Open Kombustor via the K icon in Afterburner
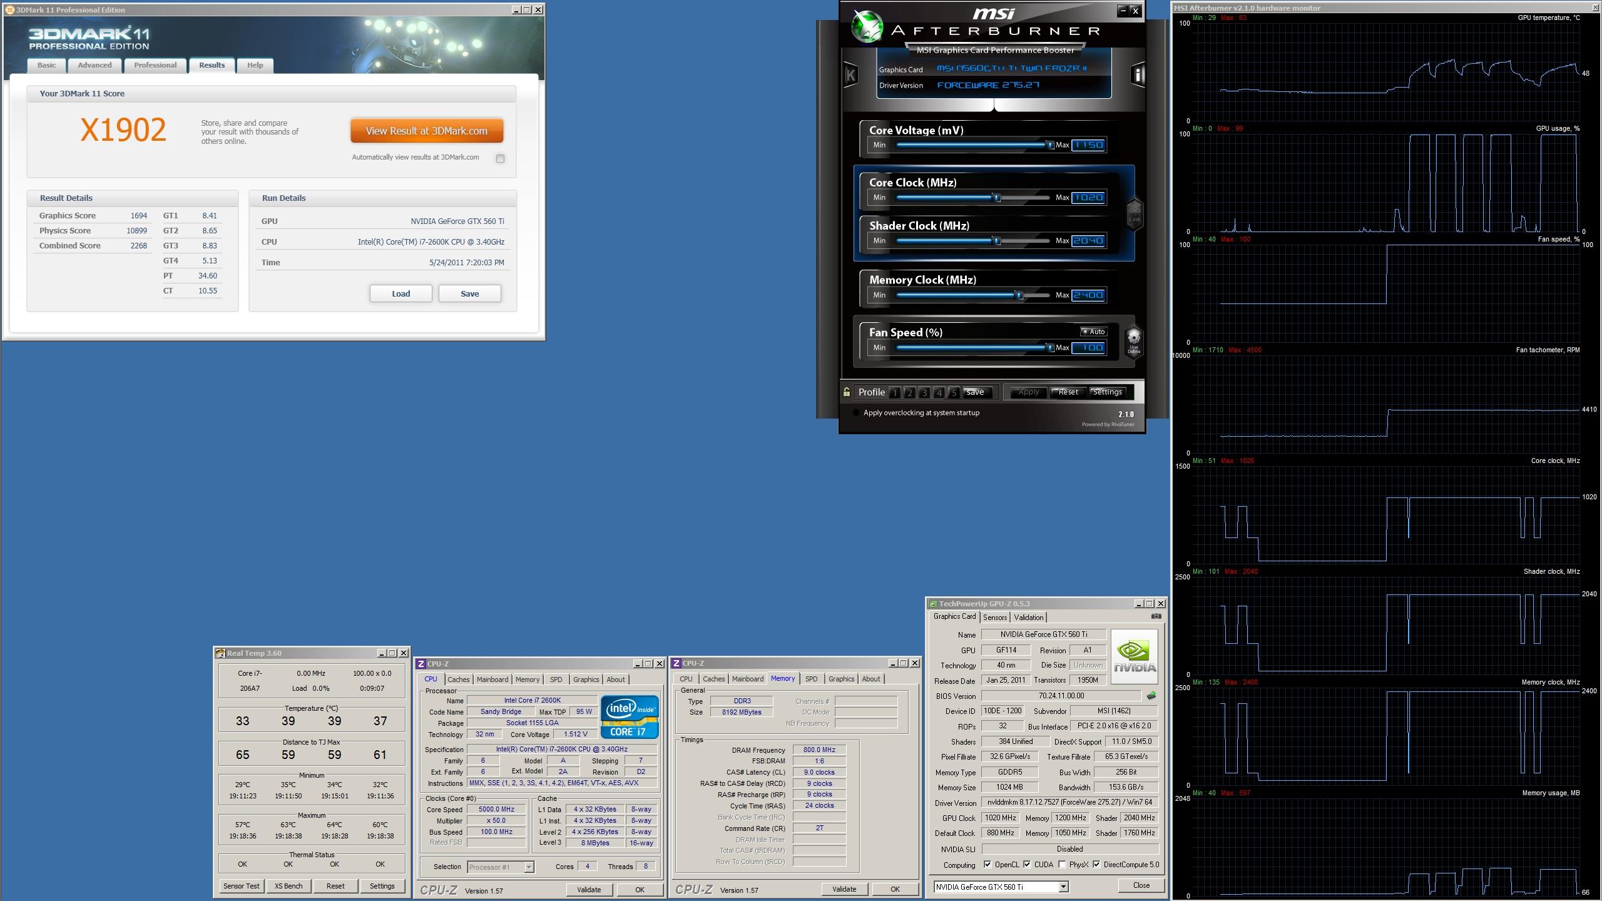The width and height of the screenshot is (1602, 901). click(850, 76)
